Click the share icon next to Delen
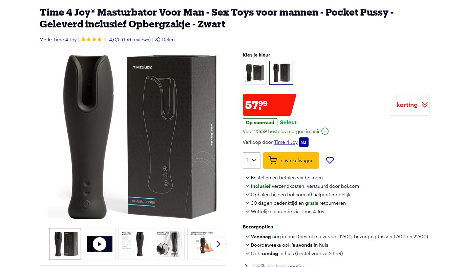 coord(157,40)
